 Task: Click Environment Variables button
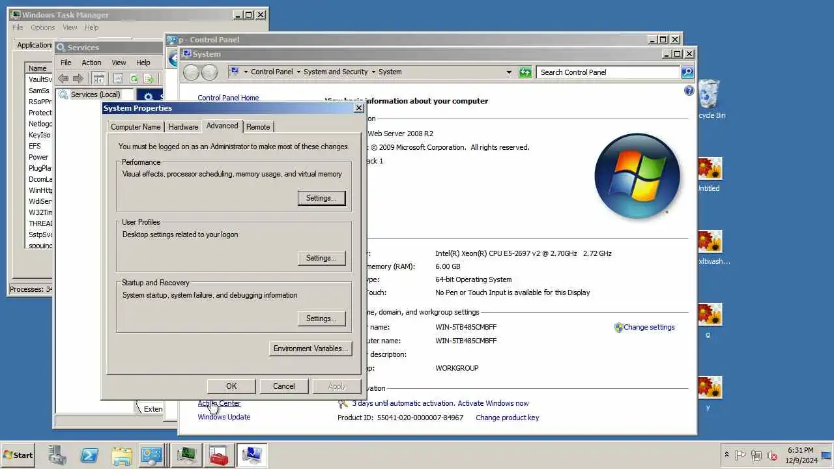tap(311, 348)
